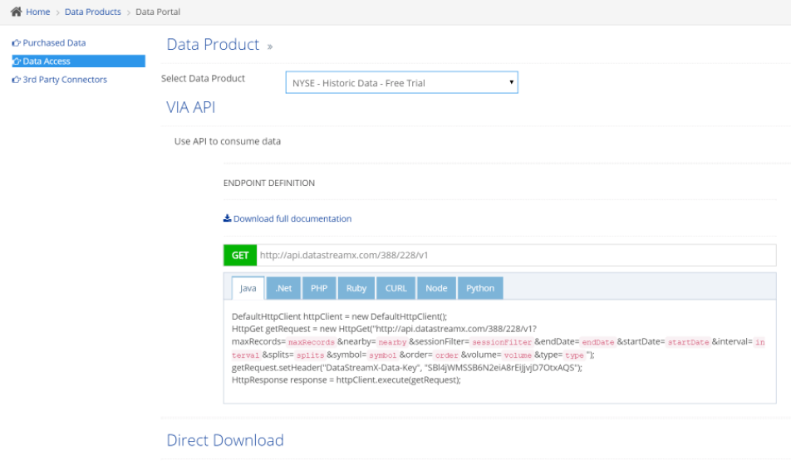Switch to the PHP code tab
Image resolution: width=791 pixels, height=465 pixels.
point(319,288)
